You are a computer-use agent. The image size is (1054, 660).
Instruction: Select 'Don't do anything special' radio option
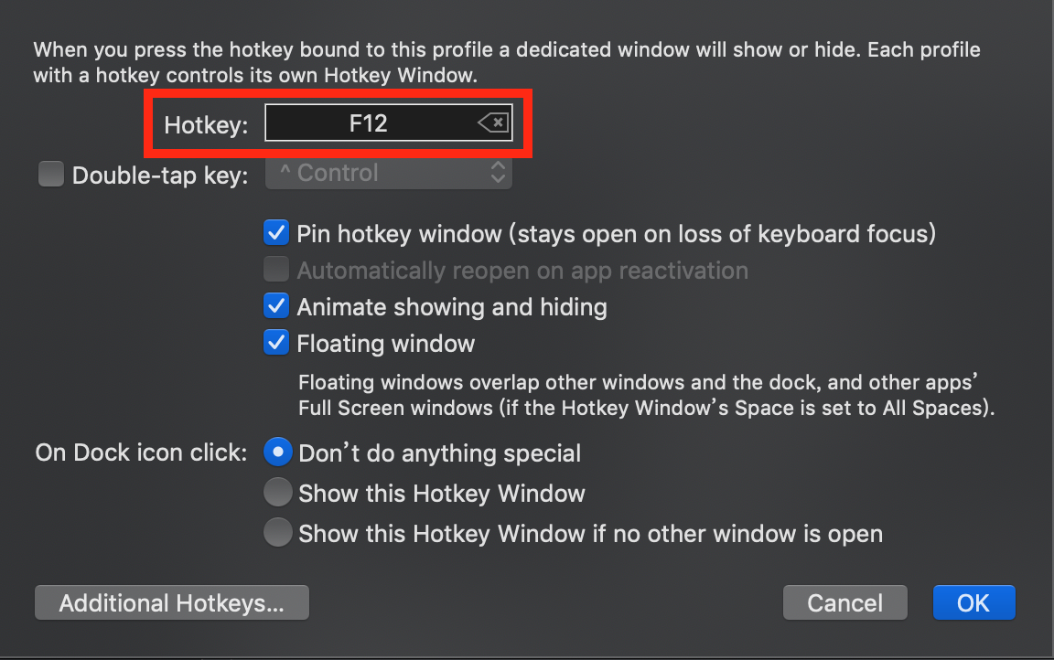point(277,452)
